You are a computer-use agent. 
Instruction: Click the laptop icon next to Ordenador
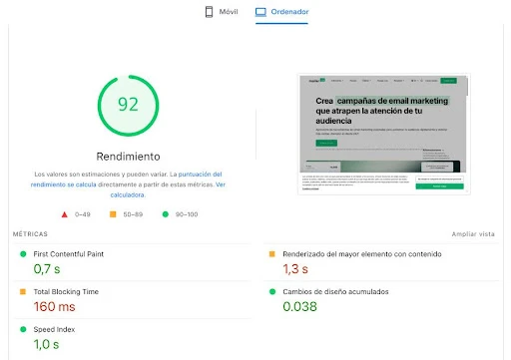tap(260, 12)
